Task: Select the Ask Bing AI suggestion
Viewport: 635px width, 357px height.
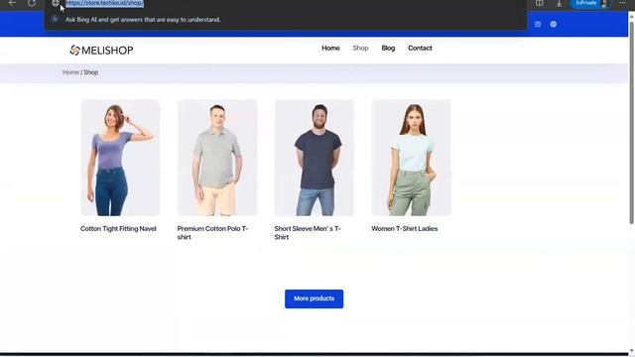Action: tap(286, 20)
